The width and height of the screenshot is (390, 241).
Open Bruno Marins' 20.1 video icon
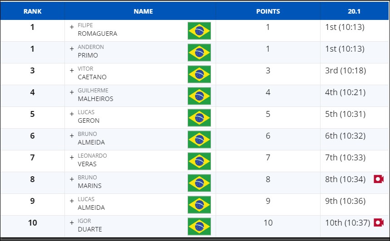(x=379, y=179)
